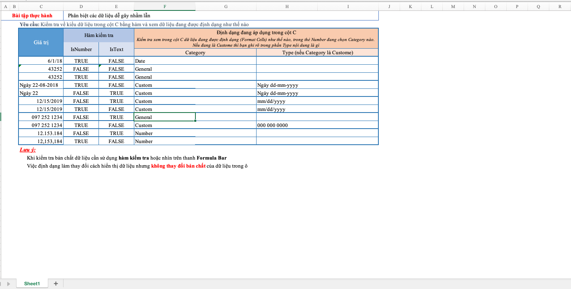This screenshot has width=571, height=289.
Task: Select the column R header
Action: pyautogui.click(x=560, y=6)
